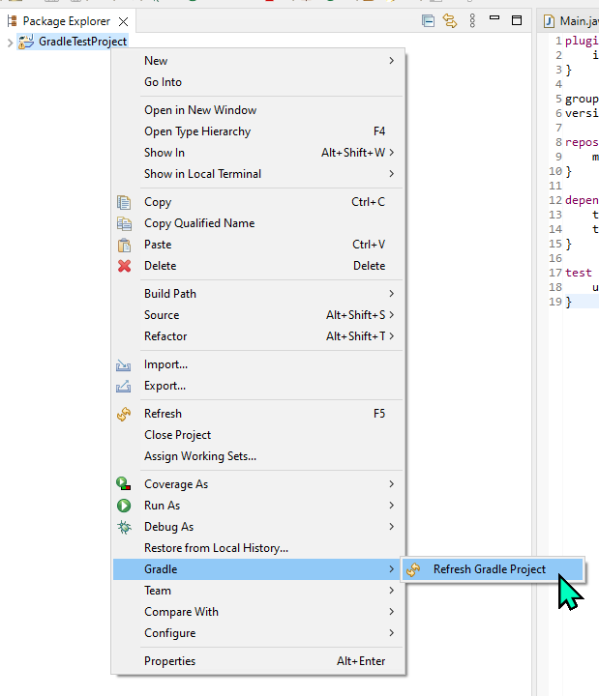This screenshot has width=599, height=696.
Task: Select the GradleTestProject project
Action: 82,42
